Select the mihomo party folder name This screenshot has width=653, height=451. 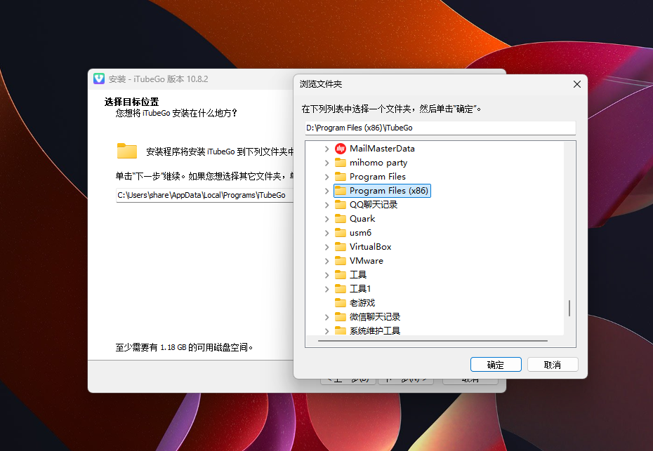click(x=378, y=163)
